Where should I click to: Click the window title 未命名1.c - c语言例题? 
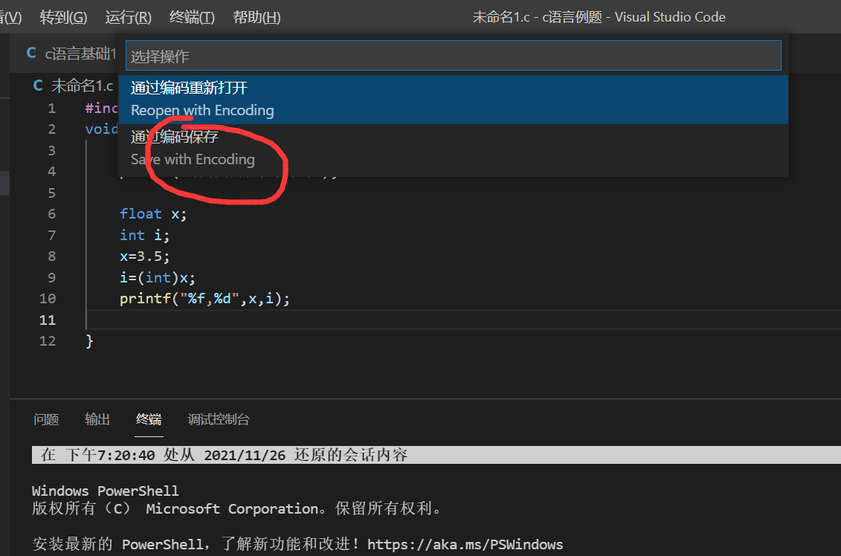(x=538, y=17)
